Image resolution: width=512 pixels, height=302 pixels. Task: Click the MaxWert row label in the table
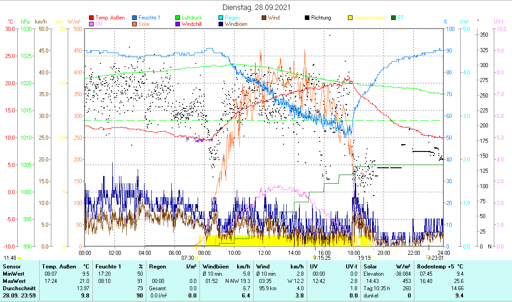pyautogui.click(x=13, y=281)
